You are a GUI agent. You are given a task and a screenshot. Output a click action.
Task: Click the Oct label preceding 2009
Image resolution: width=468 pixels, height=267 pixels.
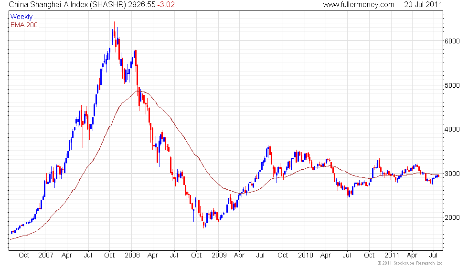tap(196, 256)
